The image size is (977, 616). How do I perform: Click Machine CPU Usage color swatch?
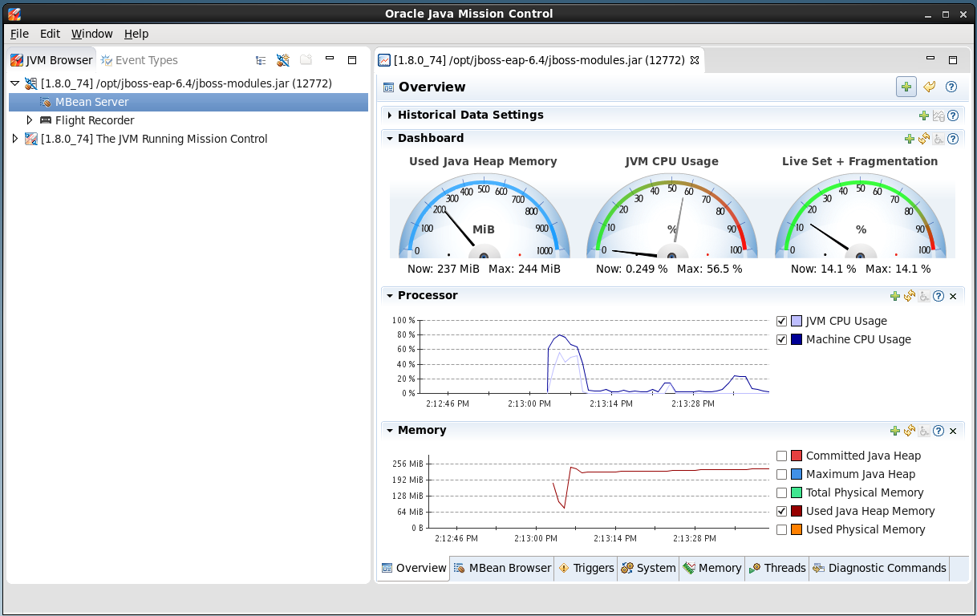point(797,339)
